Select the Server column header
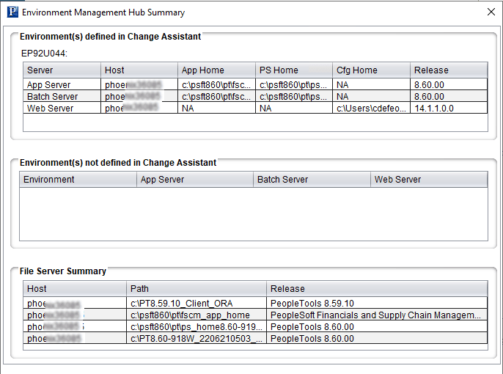This screenshot has height=374, width=503. coord(62,70)
